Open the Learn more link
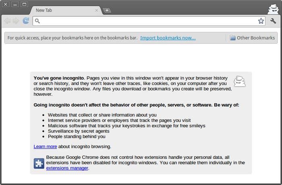The width and height of the screenshot is (282, 185). pos(45,146)
